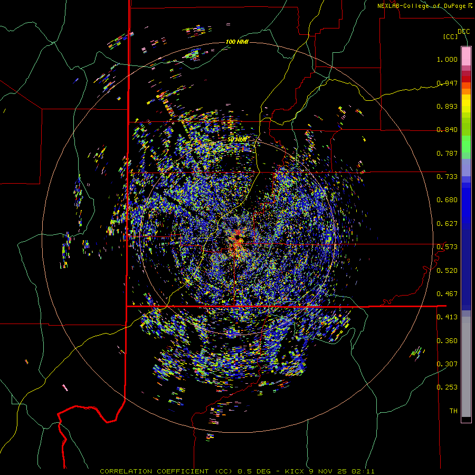Click the DCC product label above legend
The width and height of the screenshot is (475, 475).
tap(463, 32)
